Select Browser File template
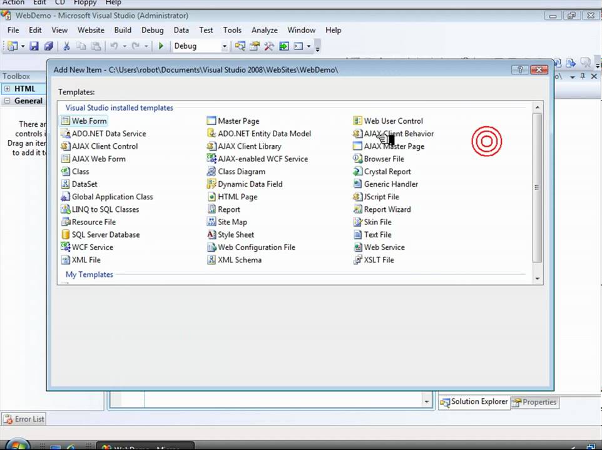Viewport: 602px width, 450px height. [x=379, y=159]
